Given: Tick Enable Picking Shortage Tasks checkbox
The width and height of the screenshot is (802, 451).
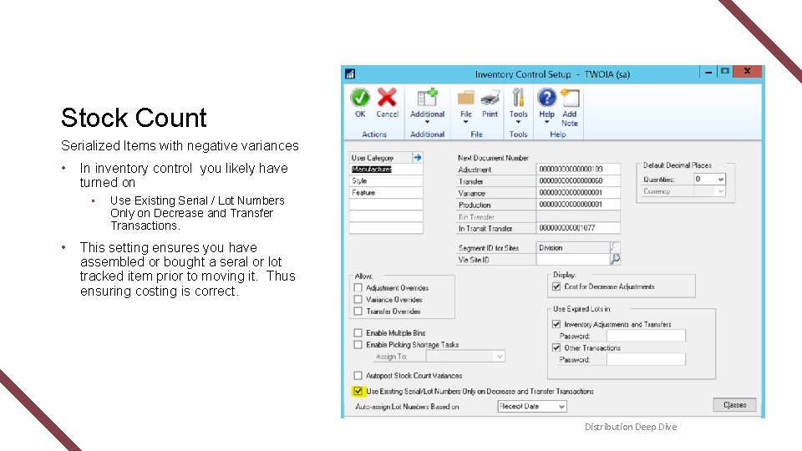Looking at the screenshot, I should (358, 345).
